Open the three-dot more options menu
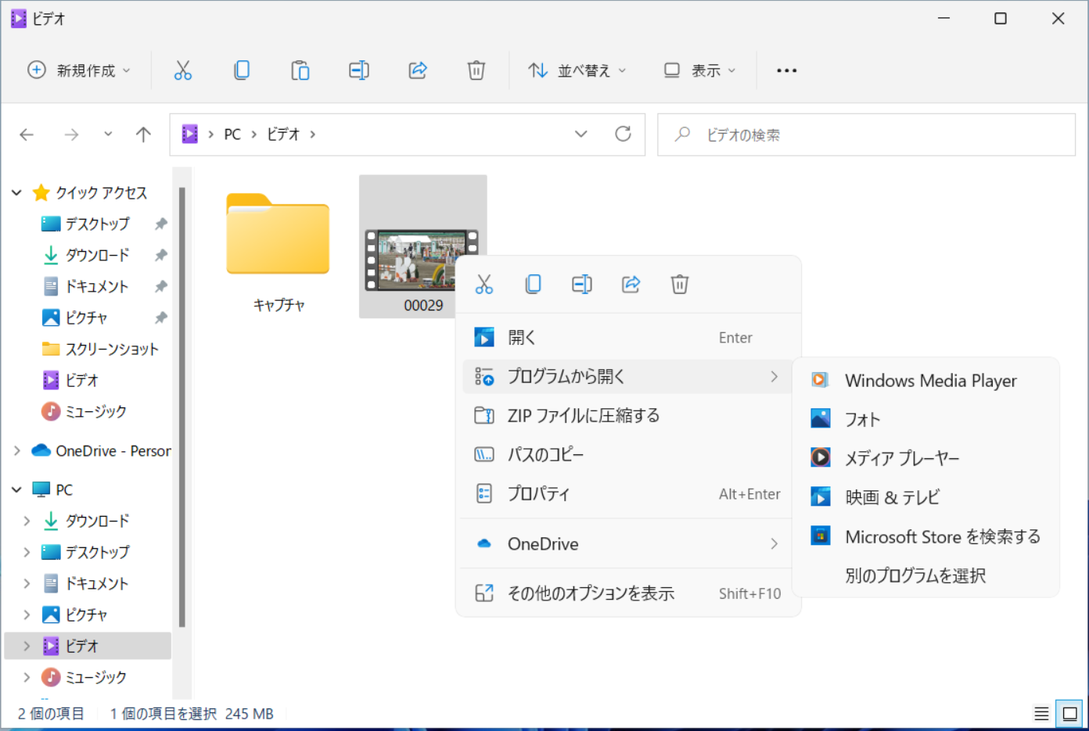This screenshot has width=1089, height=731. [x=786, y=70]
